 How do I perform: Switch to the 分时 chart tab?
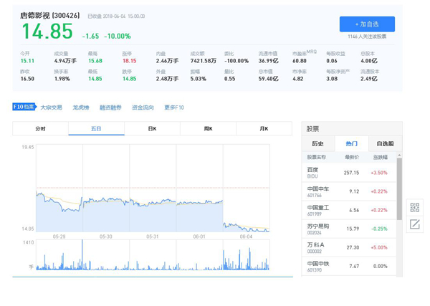click(x=40, y=129)
